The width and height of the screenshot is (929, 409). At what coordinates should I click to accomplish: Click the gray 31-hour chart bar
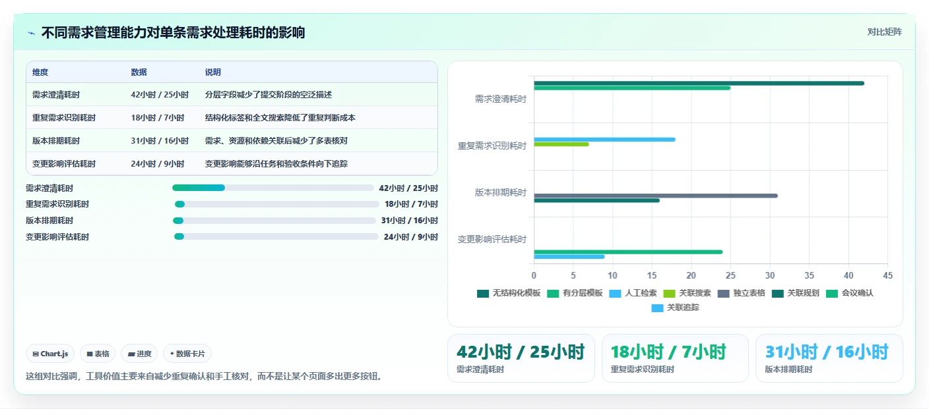coord(656,196)
